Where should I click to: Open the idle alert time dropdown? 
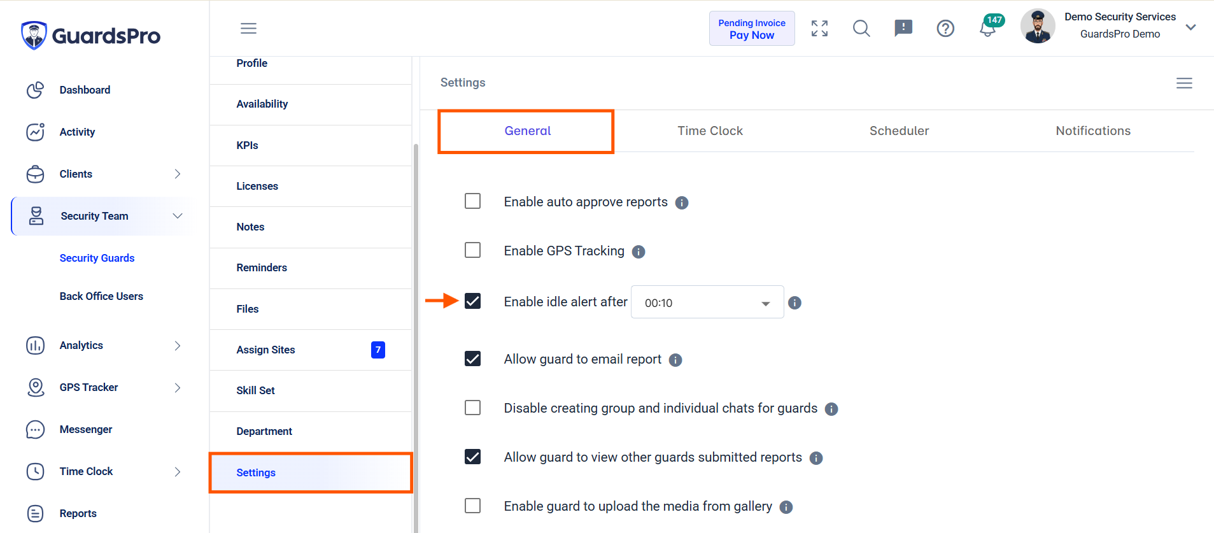tap(707, 302)
